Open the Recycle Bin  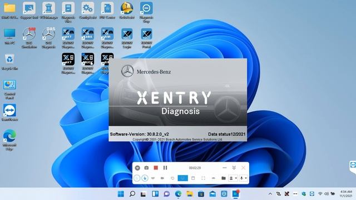[x=9, y=62]
